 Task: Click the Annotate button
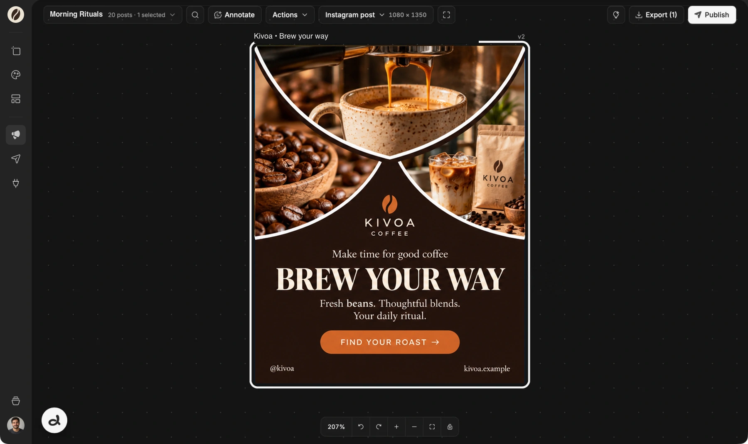coord(235,15)
